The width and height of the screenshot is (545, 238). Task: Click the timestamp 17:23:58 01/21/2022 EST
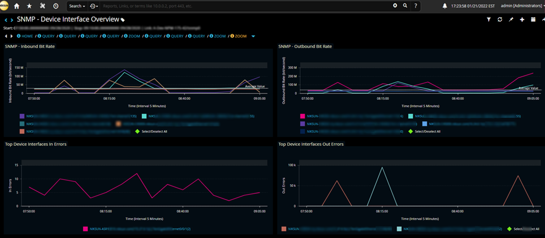click(473, 6)
